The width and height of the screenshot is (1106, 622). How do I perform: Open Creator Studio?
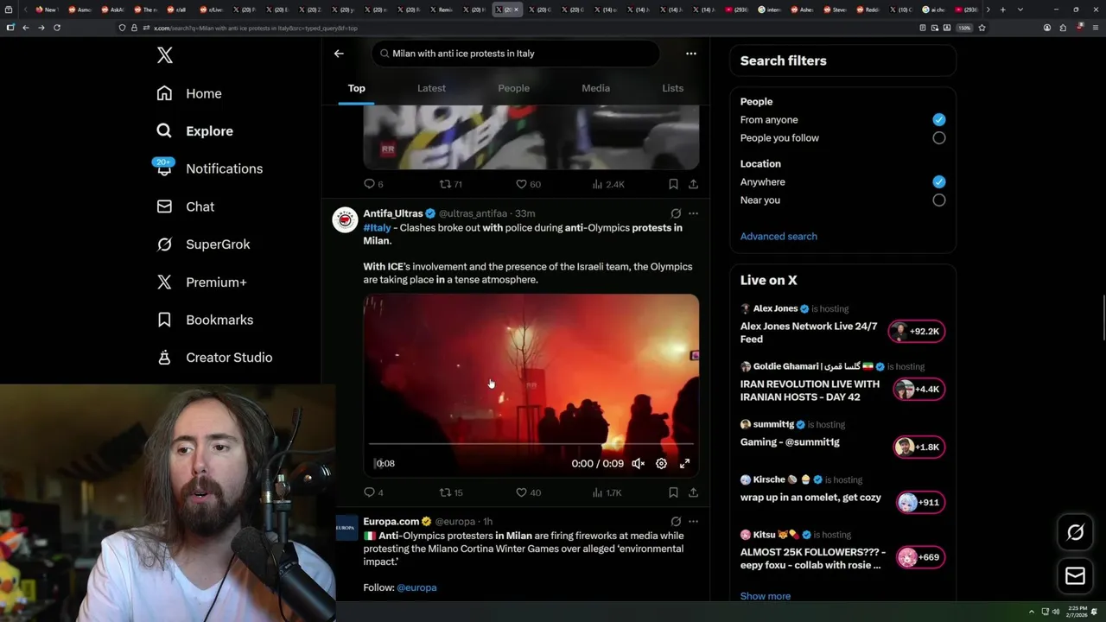pyautogui.click(x=214, y=358)
